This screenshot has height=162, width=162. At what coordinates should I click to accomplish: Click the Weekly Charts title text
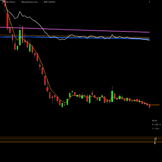point(9,2)
